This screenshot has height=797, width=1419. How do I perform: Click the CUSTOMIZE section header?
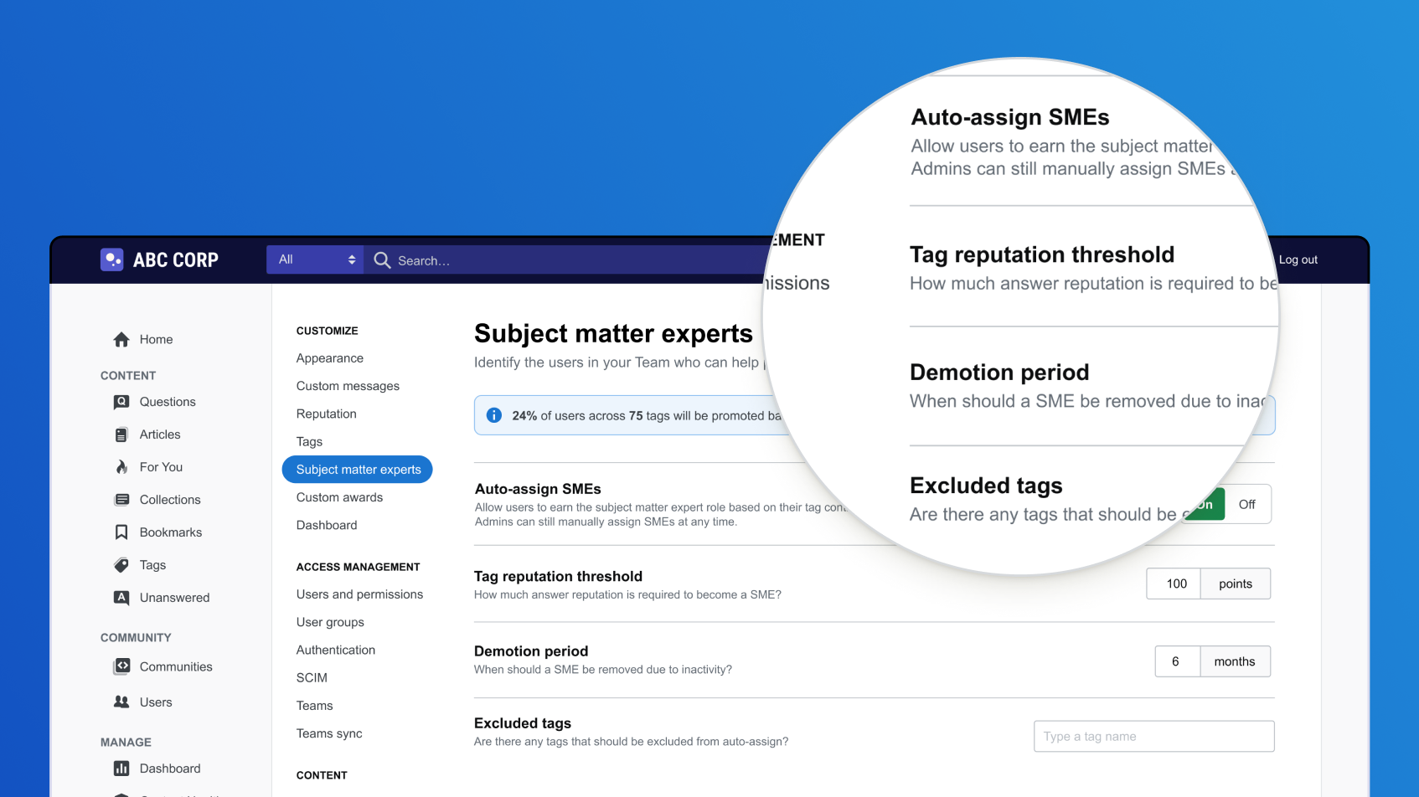[x=327, y=331]
